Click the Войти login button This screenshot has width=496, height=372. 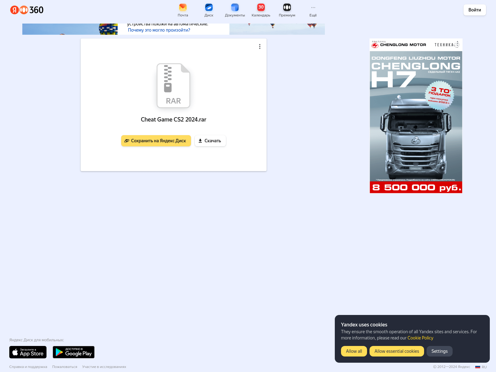click(475, 10)
